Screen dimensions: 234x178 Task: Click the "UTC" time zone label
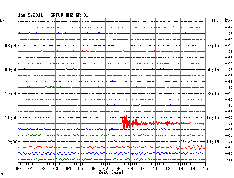[214, 21]
